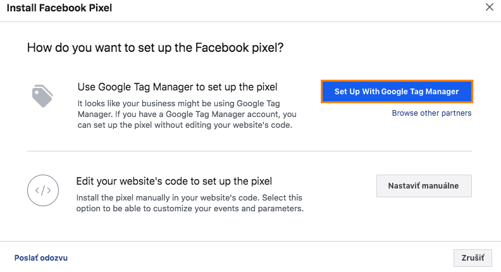Image resolution: width=501 pixels, height=272 pixels.
Task: Click the 'It looks like your business' sentence
Action: click(164, 103)
